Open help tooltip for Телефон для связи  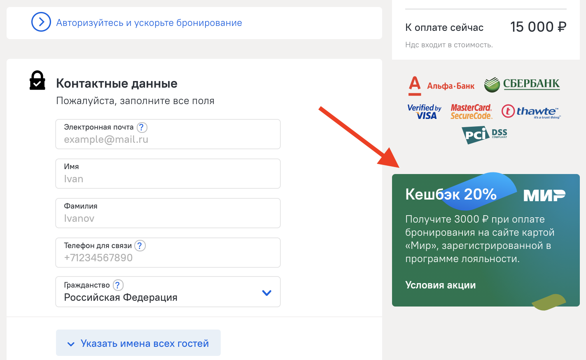click(x=140, y=246)
